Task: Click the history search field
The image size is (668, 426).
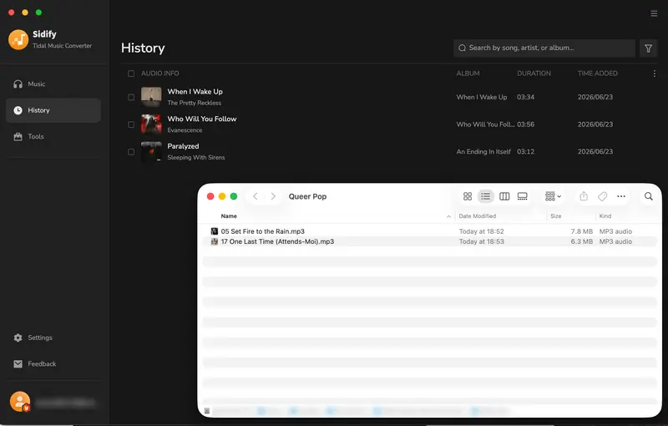Action: click(544, 48)
